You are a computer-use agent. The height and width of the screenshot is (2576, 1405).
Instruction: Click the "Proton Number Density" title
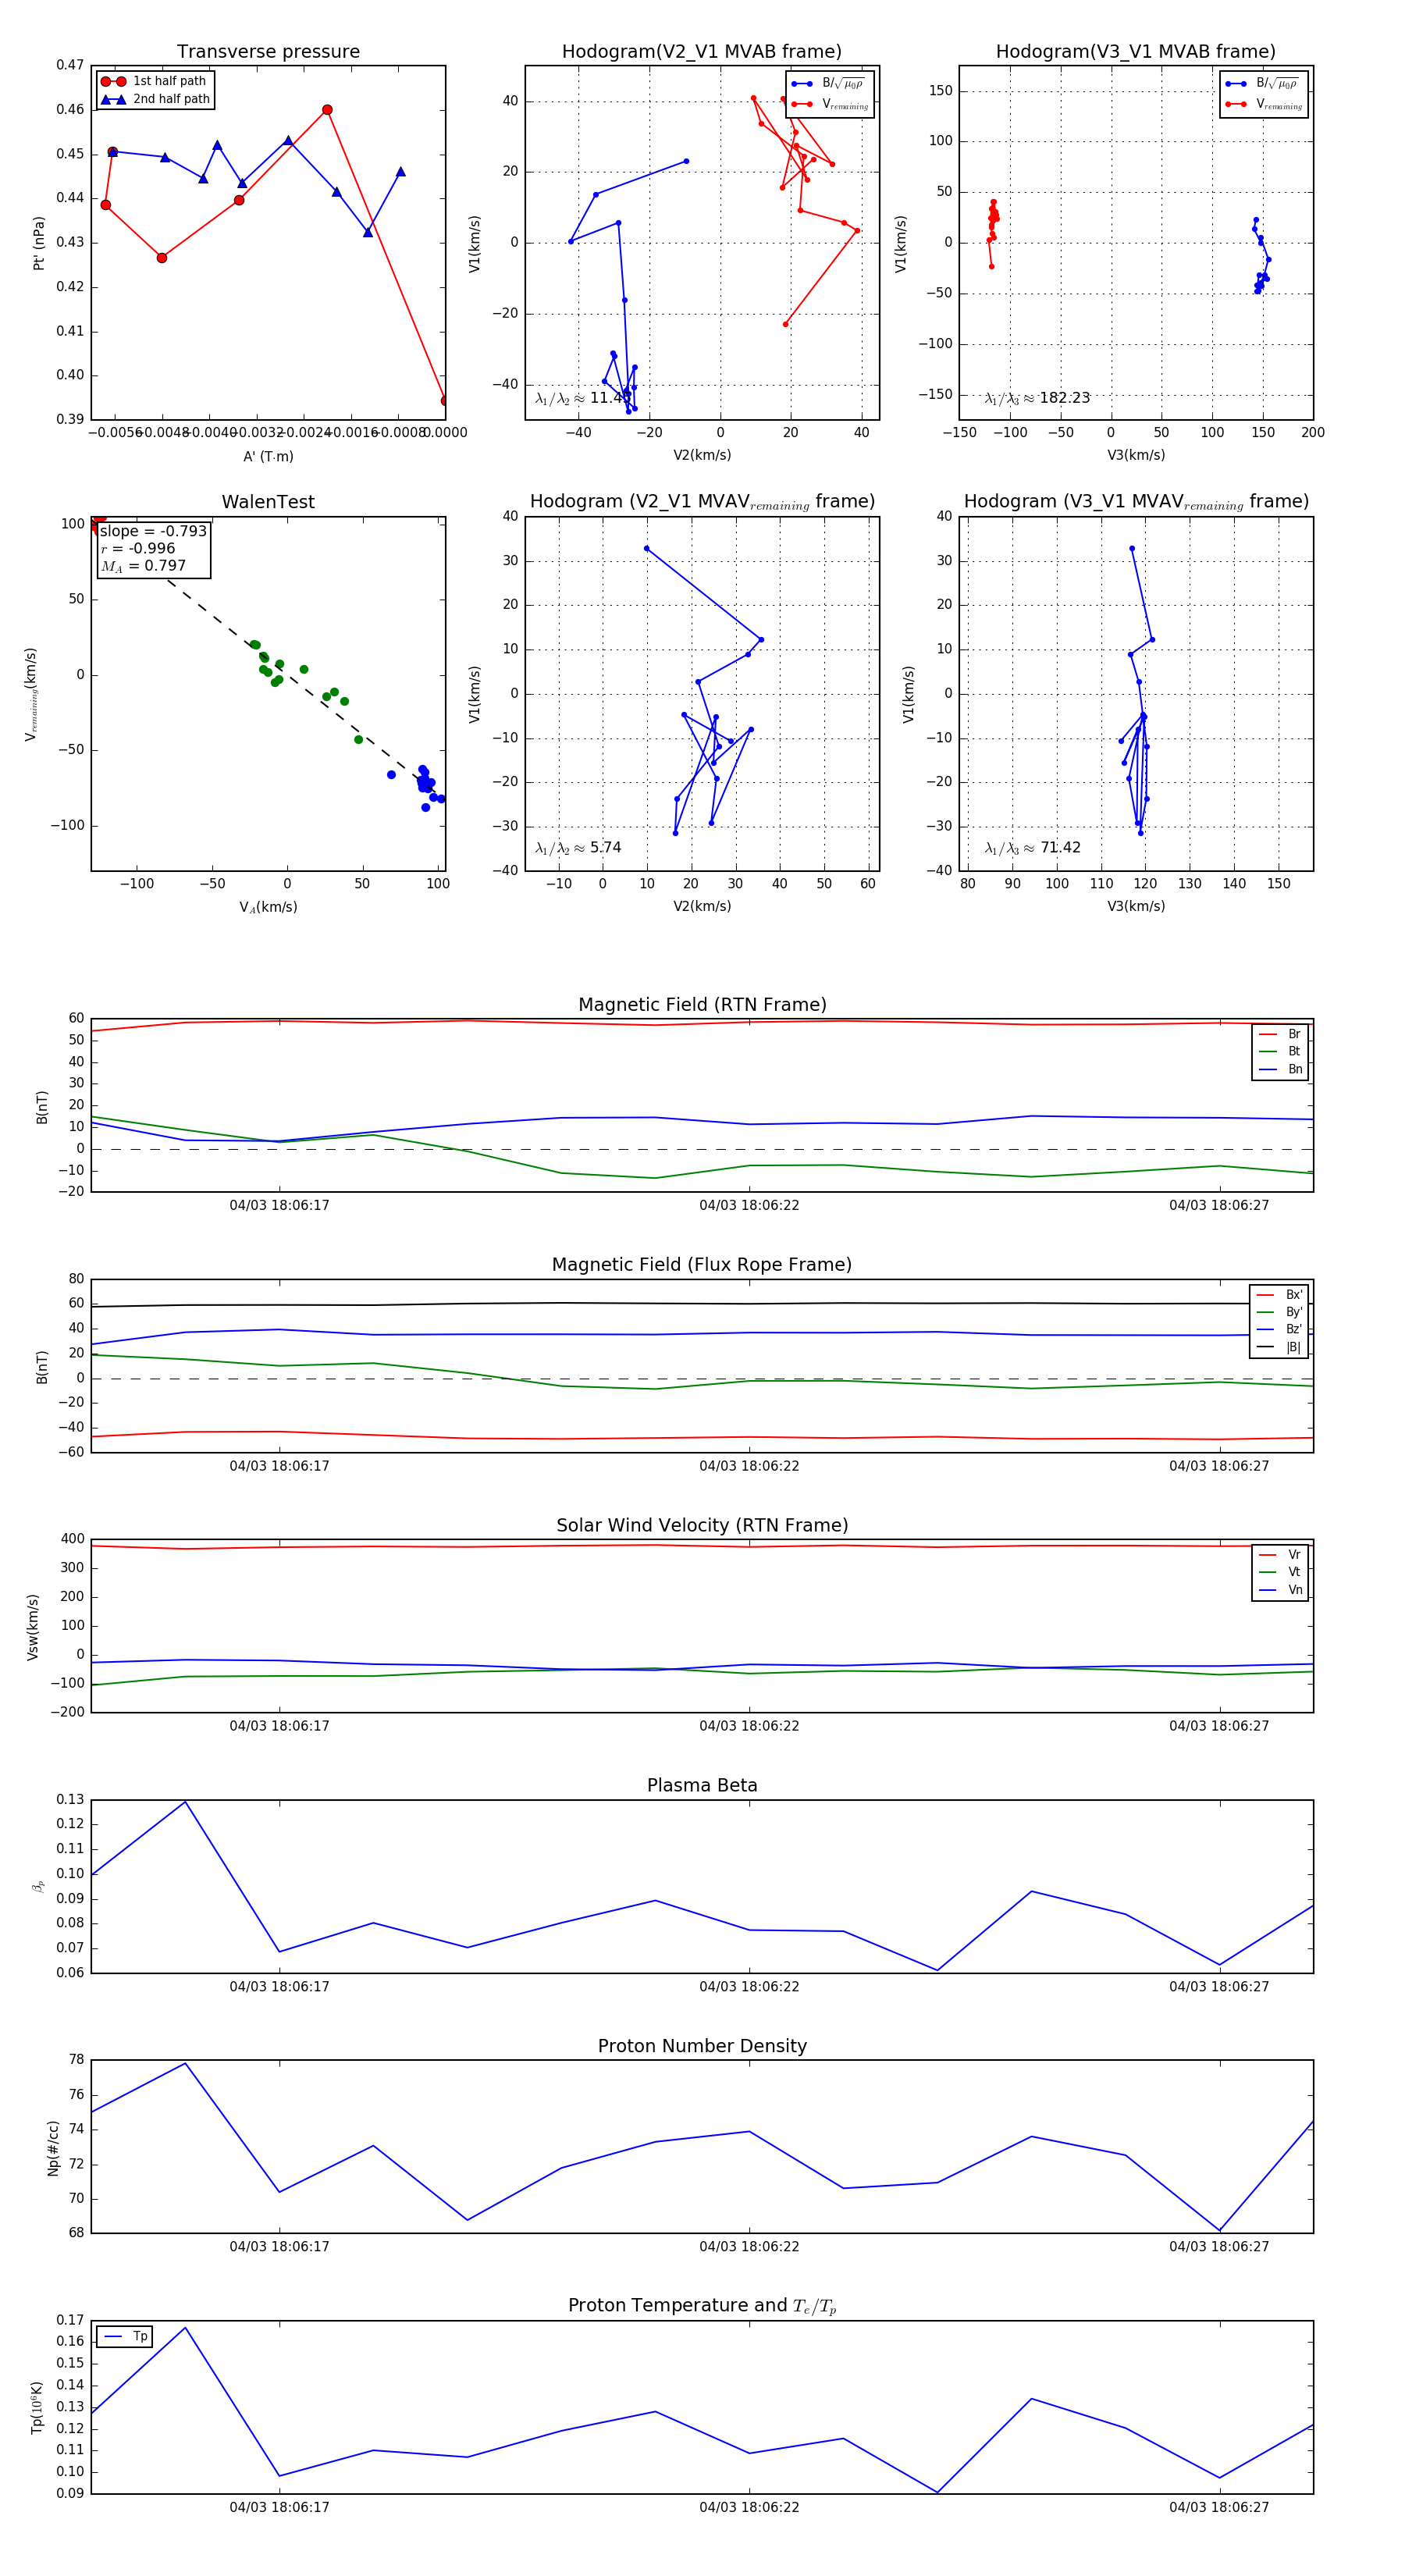coord(702,2046)
